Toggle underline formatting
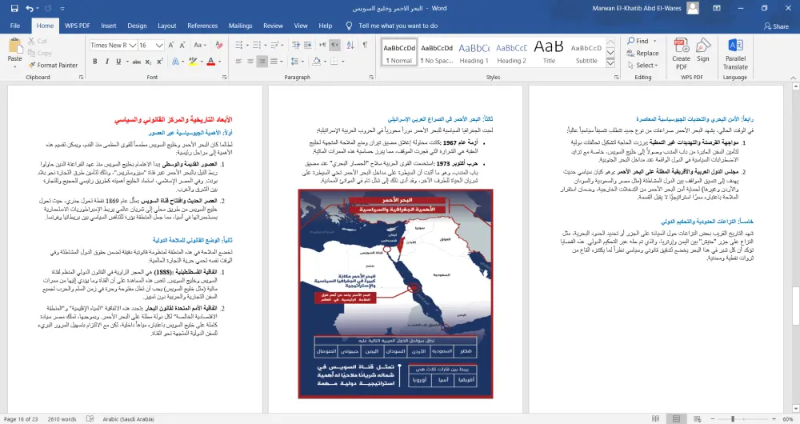The image size is (800, 424). [118, 62]
